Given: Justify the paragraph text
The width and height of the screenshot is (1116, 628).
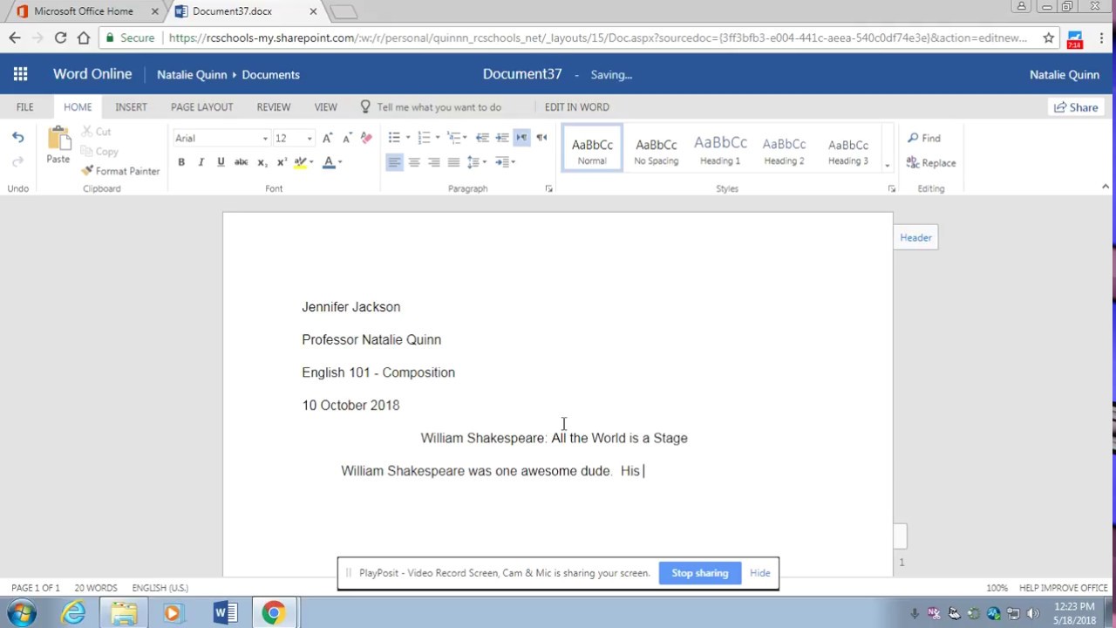Looking at the screenshot, I should click(x=453, y=162).
